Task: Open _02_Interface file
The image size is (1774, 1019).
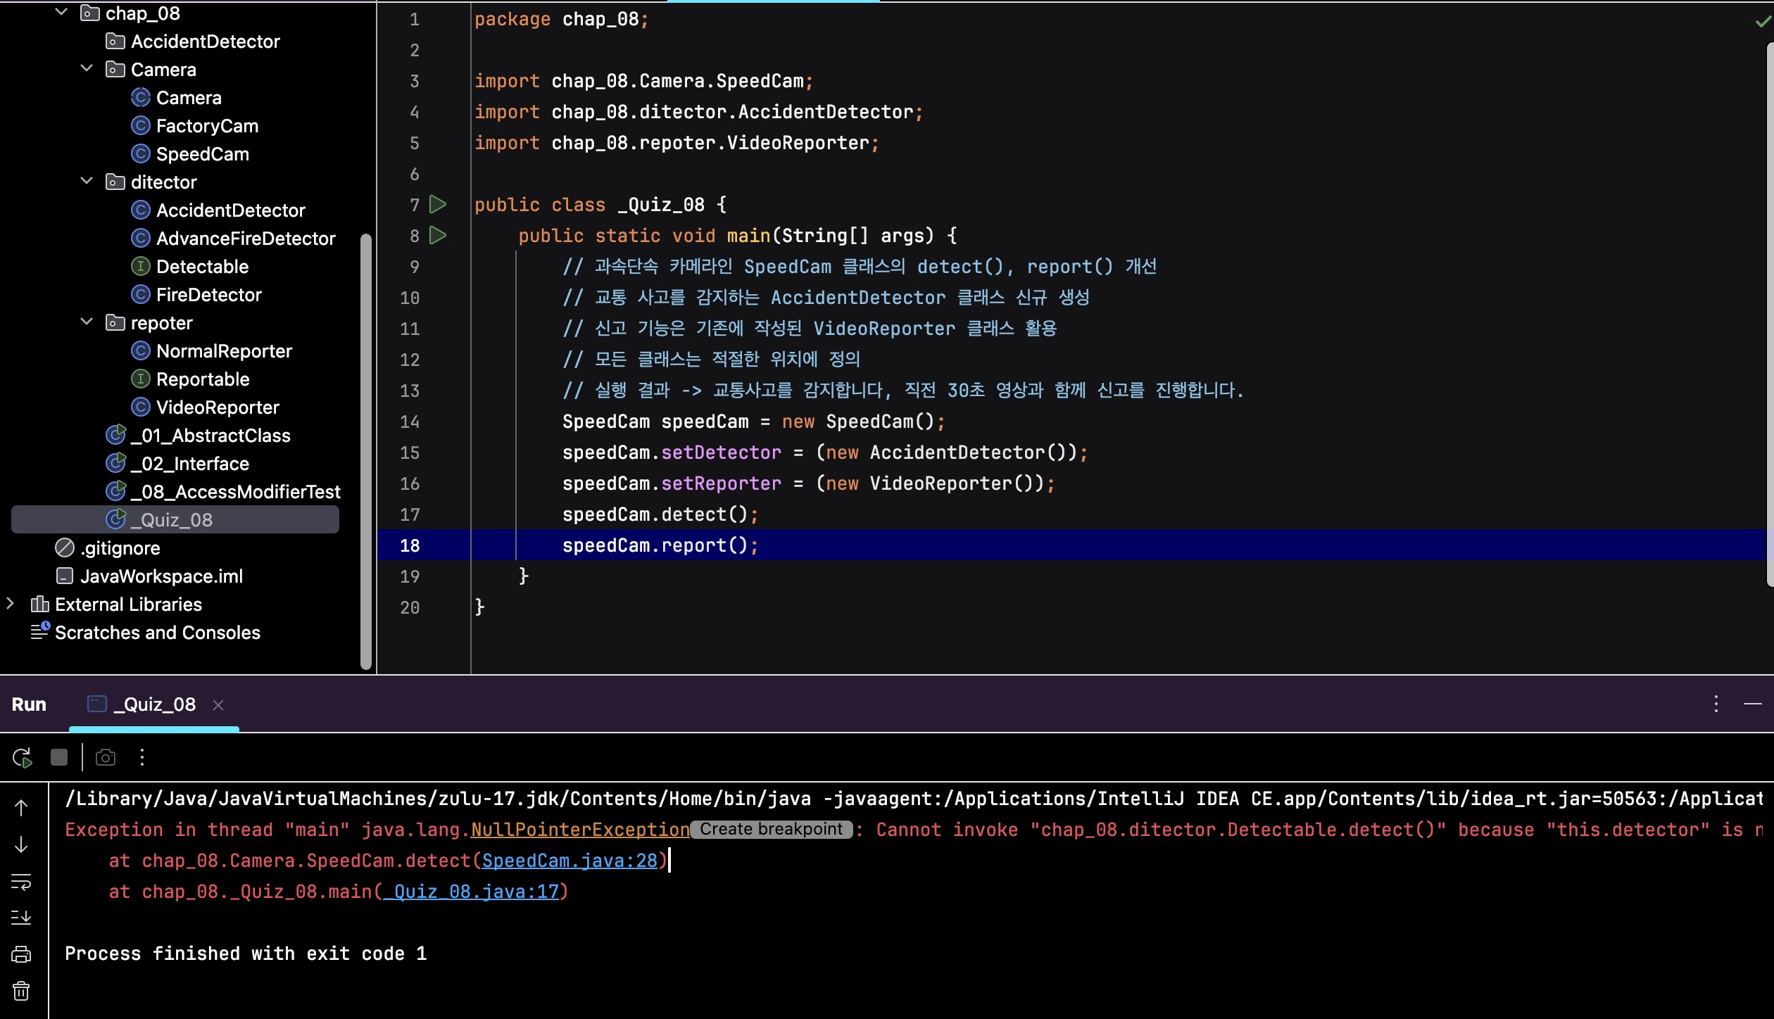Action: 177,464
